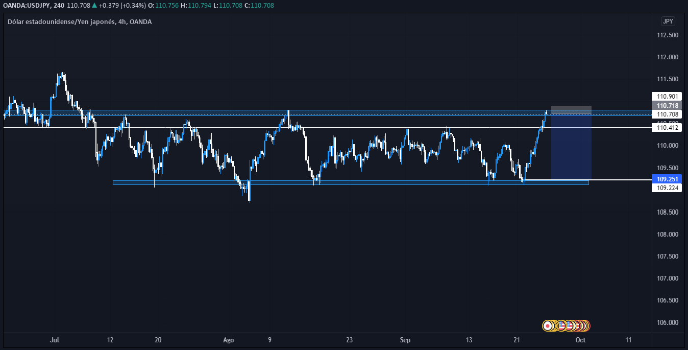Click the Ago label on time axis
688x350 pixels.
tap(229, 340)
